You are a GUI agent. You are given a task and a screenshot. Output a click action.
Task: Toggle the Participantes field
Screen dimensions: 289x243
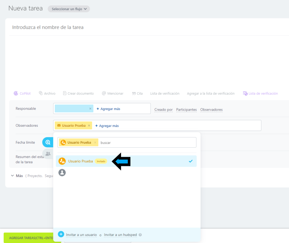pyautogui.click(x=186, y=110)
